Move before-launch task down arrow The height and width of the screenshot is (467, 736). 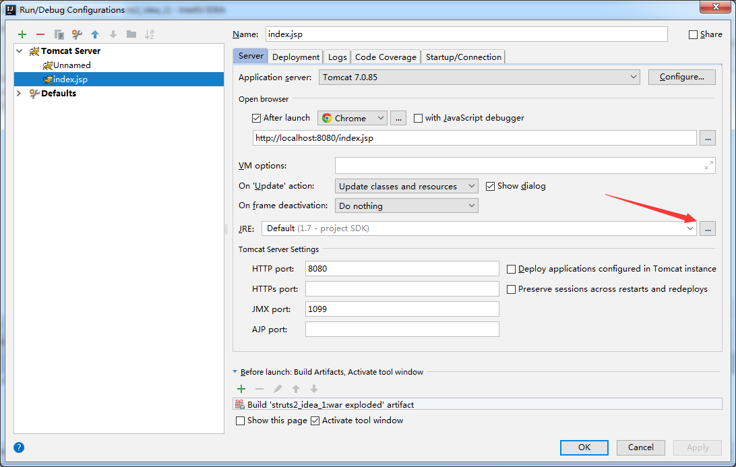[314, 389]
